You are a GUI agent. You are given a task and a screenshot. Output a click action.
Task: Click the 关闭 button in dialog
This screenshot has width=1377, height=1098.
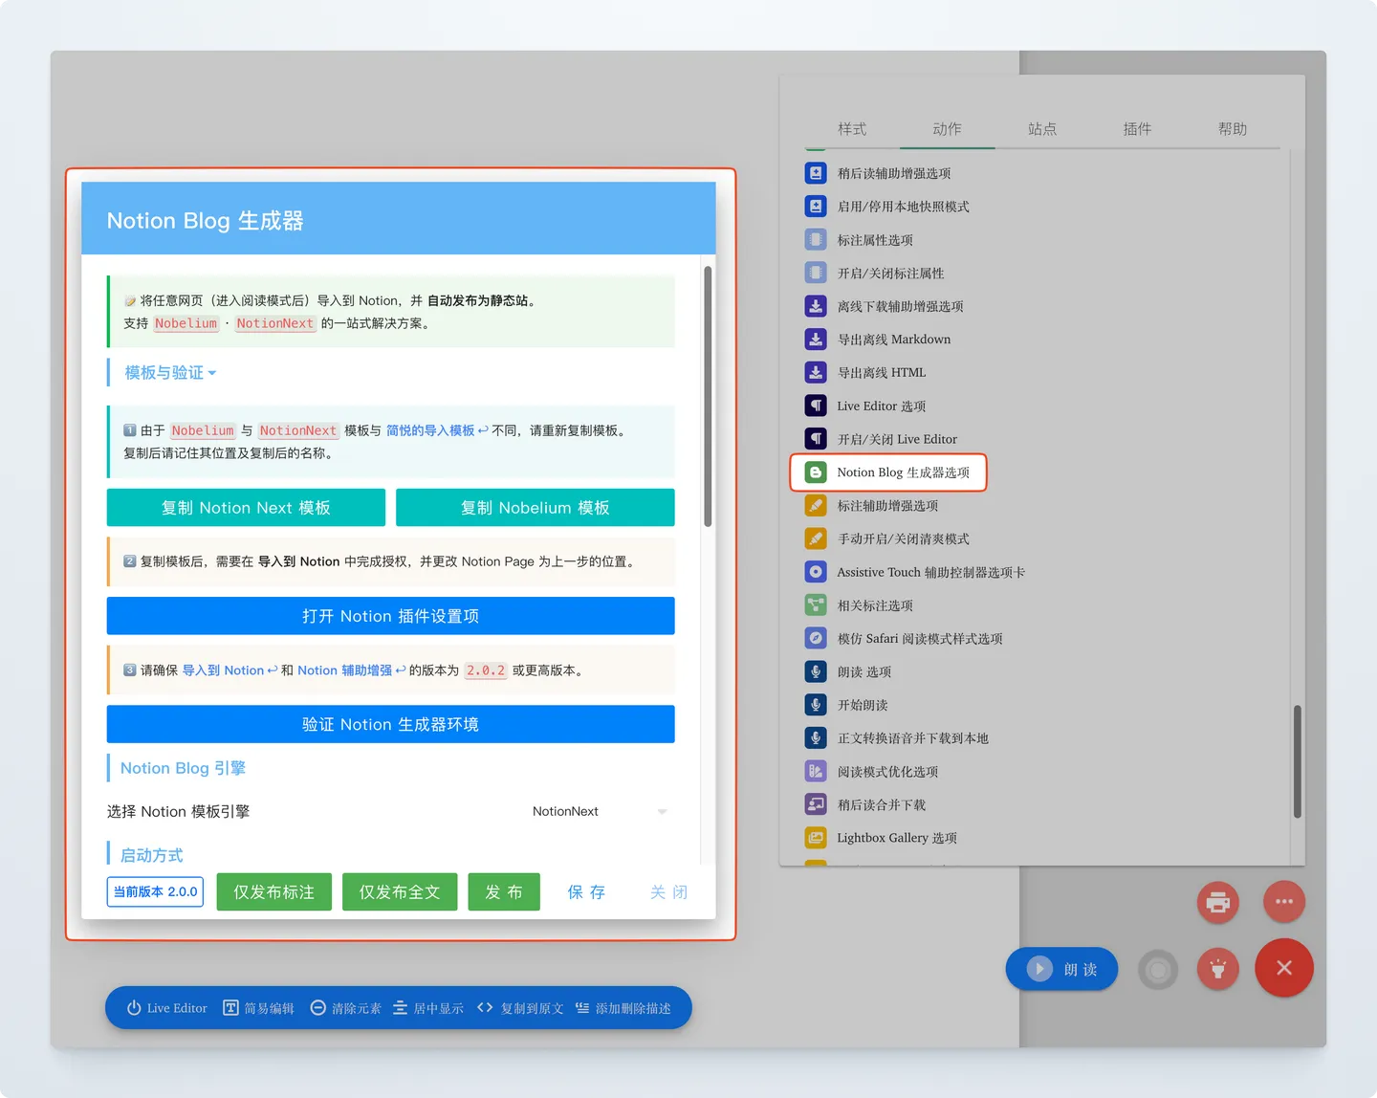tap(668, 892)
